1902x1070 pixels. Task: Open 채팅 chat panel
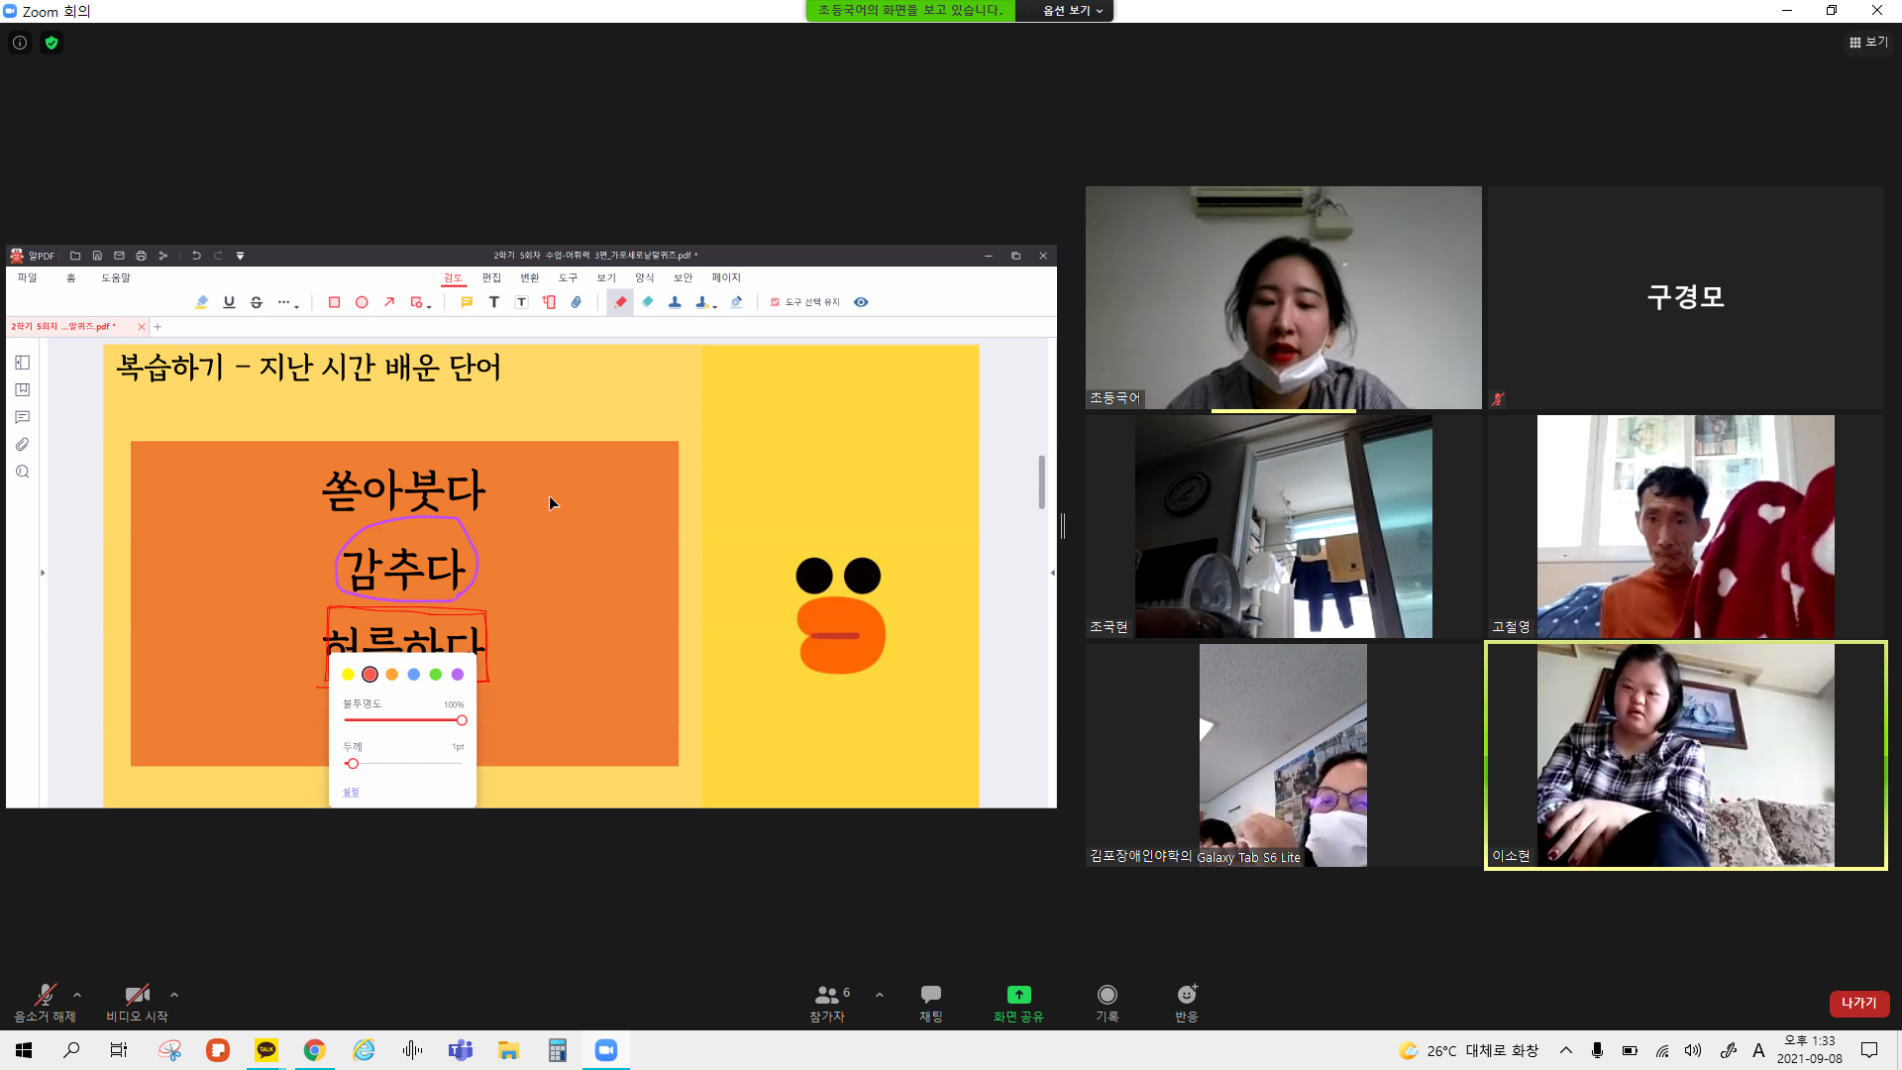tap(931, 1003)
